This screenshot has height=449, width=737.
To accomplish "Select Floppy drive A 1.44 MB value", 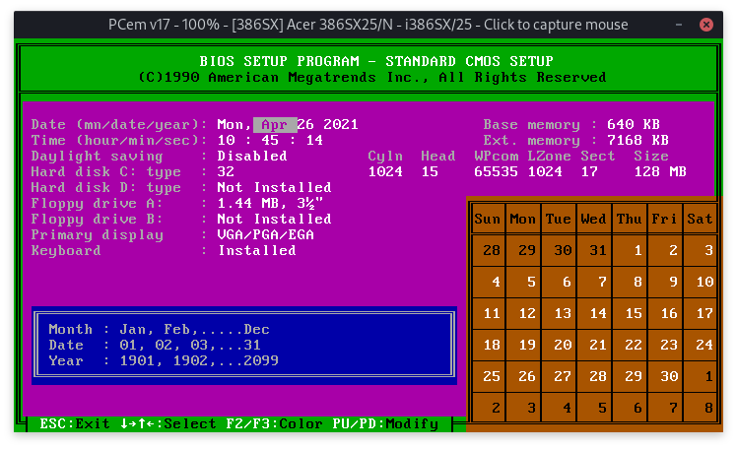I will click(x=270, y=204).
